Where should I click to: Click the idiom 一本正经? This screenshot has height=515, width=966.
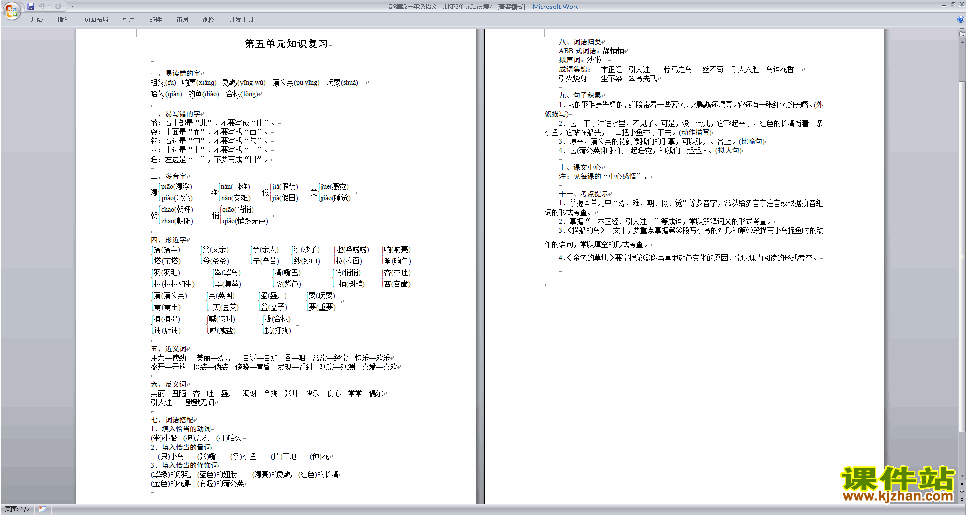pos(608,69)
